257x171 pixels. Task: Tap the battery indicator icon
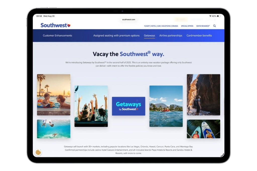219,16
